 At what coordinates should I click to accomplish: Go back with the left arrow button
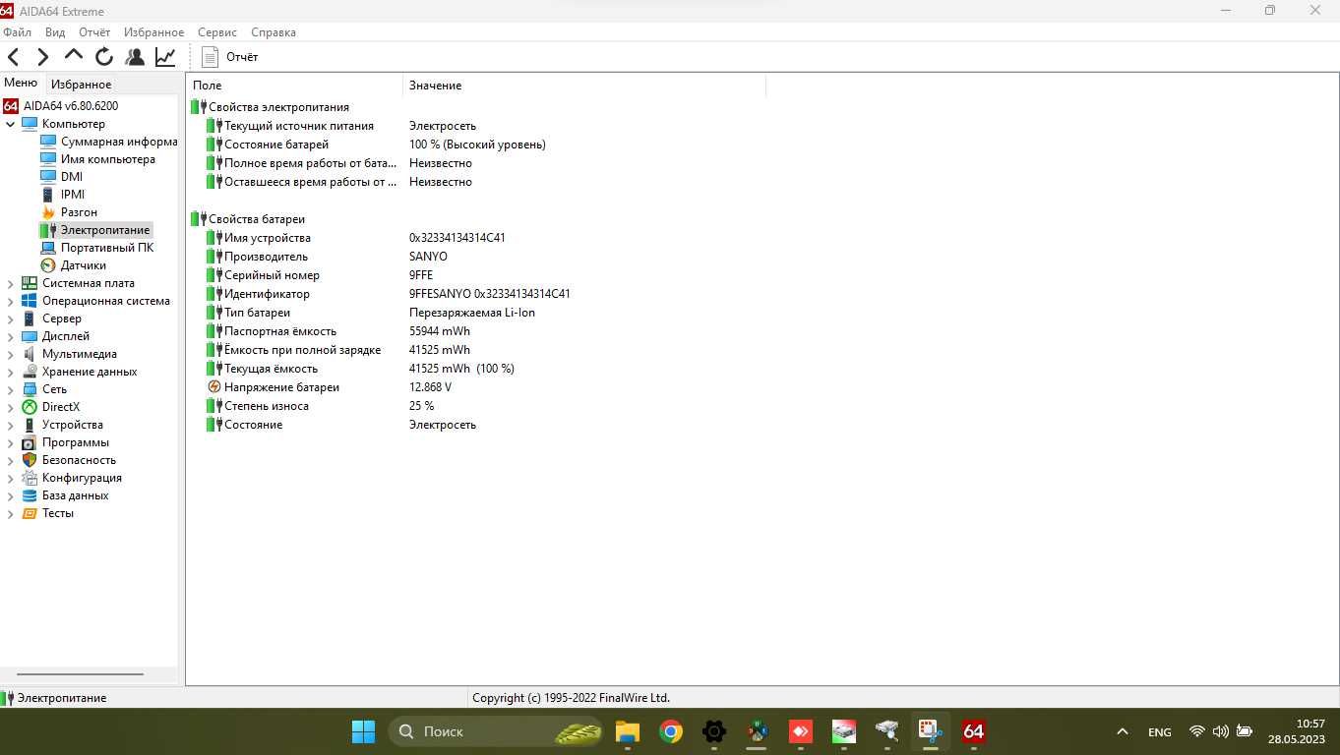[x=14, y=57]
